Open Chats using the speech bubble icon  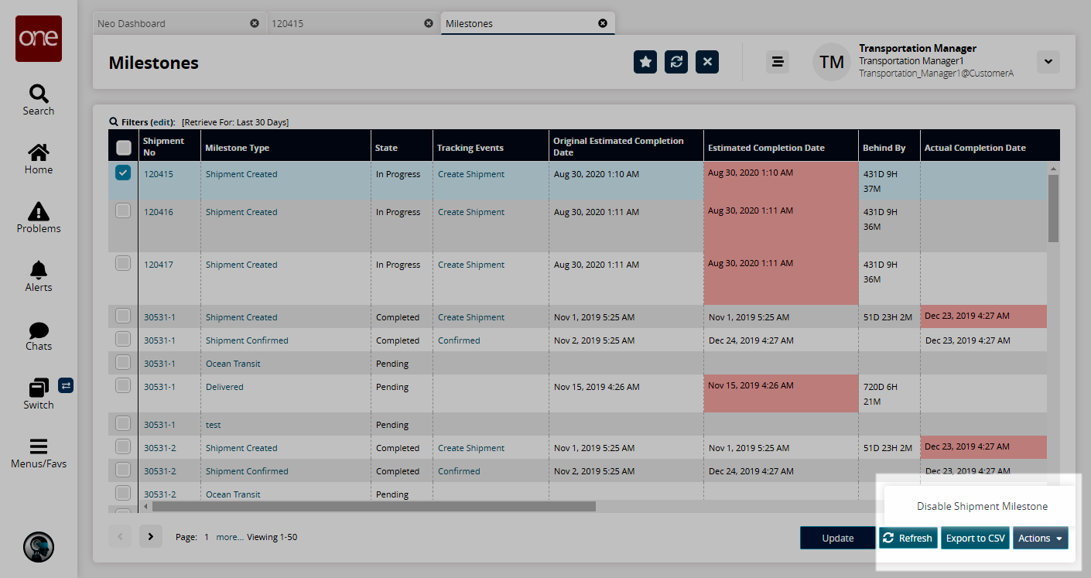pyautogui.click(x=39, y=330)
